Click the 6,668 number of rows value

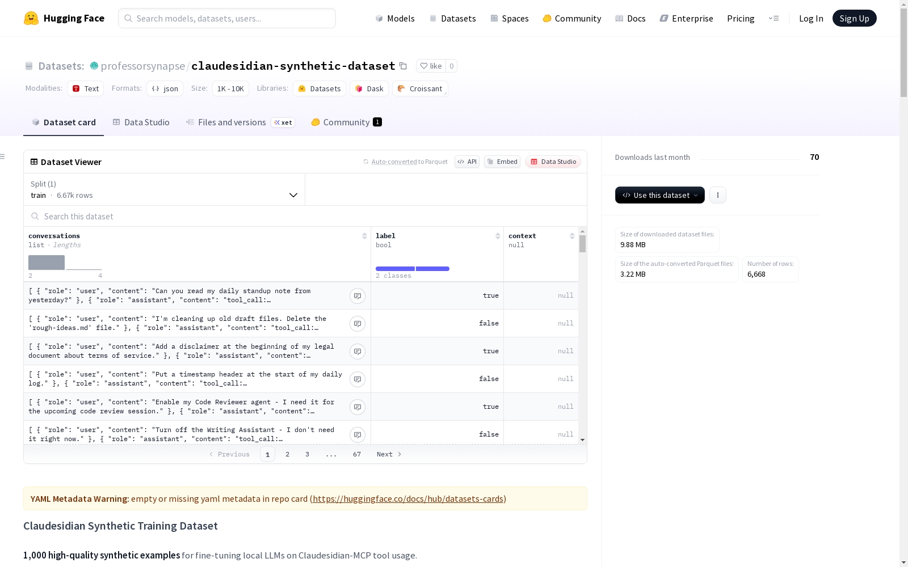756,274
